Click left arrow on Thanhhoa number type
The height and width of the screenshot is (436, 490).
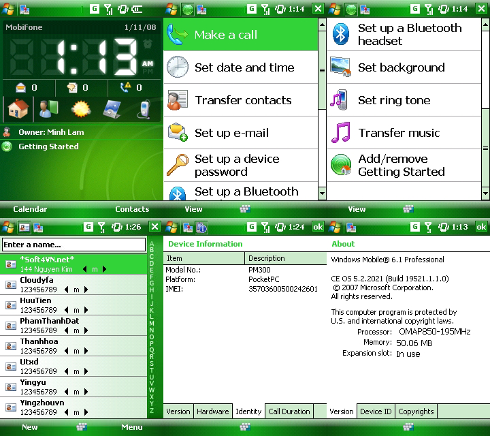[66, 351]
